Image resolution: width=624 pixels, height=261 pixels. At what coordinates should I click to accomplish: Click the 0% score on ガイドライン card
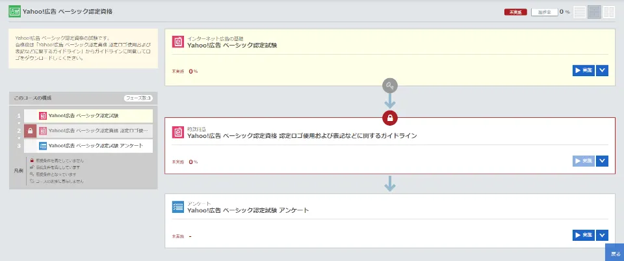193,162
